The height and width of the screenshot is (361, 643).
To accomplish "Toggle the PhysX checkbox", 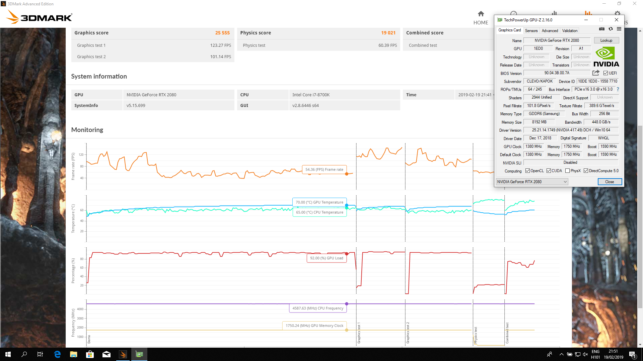I will point(567,171).
